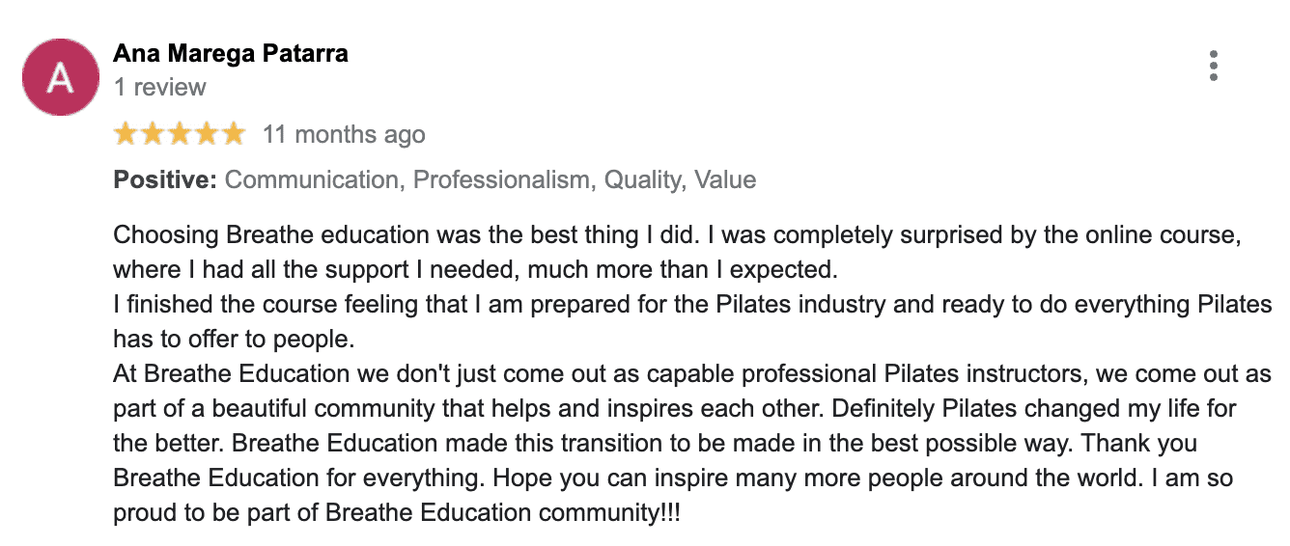Image resolution: width=1290 pixels, height=546 pixels.
Task: Click the third gold rating star
Action: coord(181,134)
